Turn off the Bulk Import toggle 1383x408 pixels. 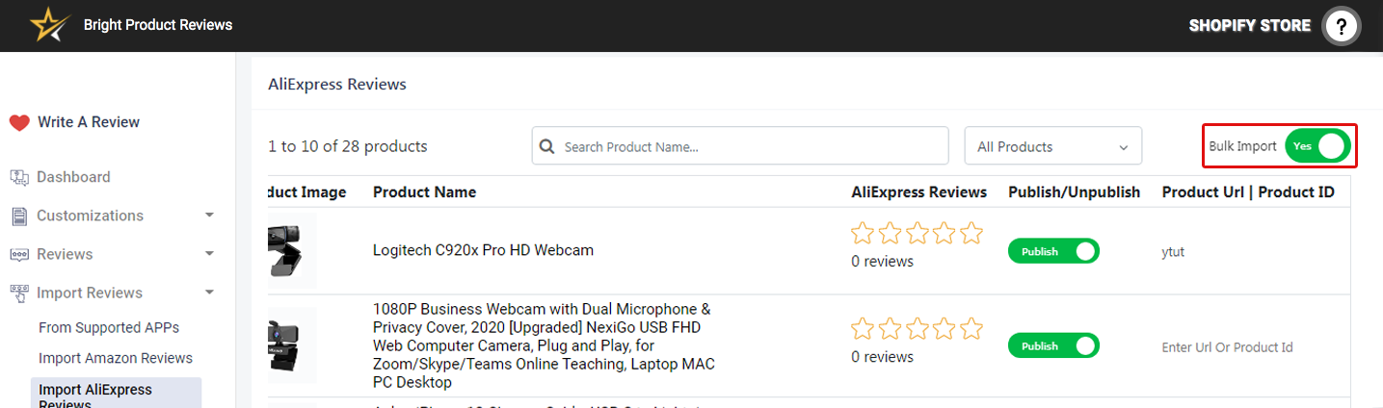(1317, 146)
